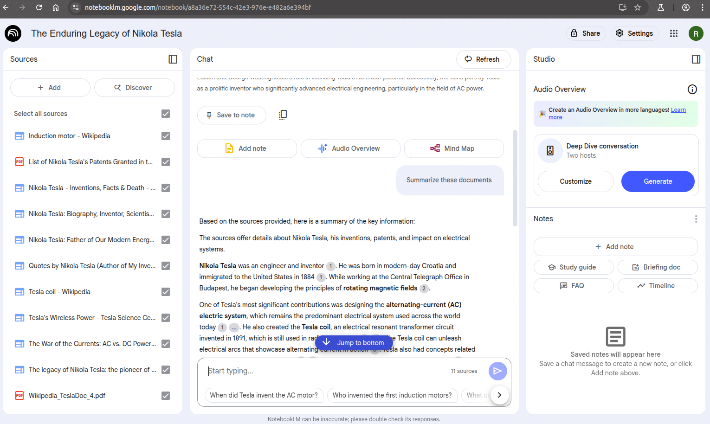The width and height of the screenshot is (710, 424).
Task: Collapse the Sources panel icon
Action: (x=173, y=59)
